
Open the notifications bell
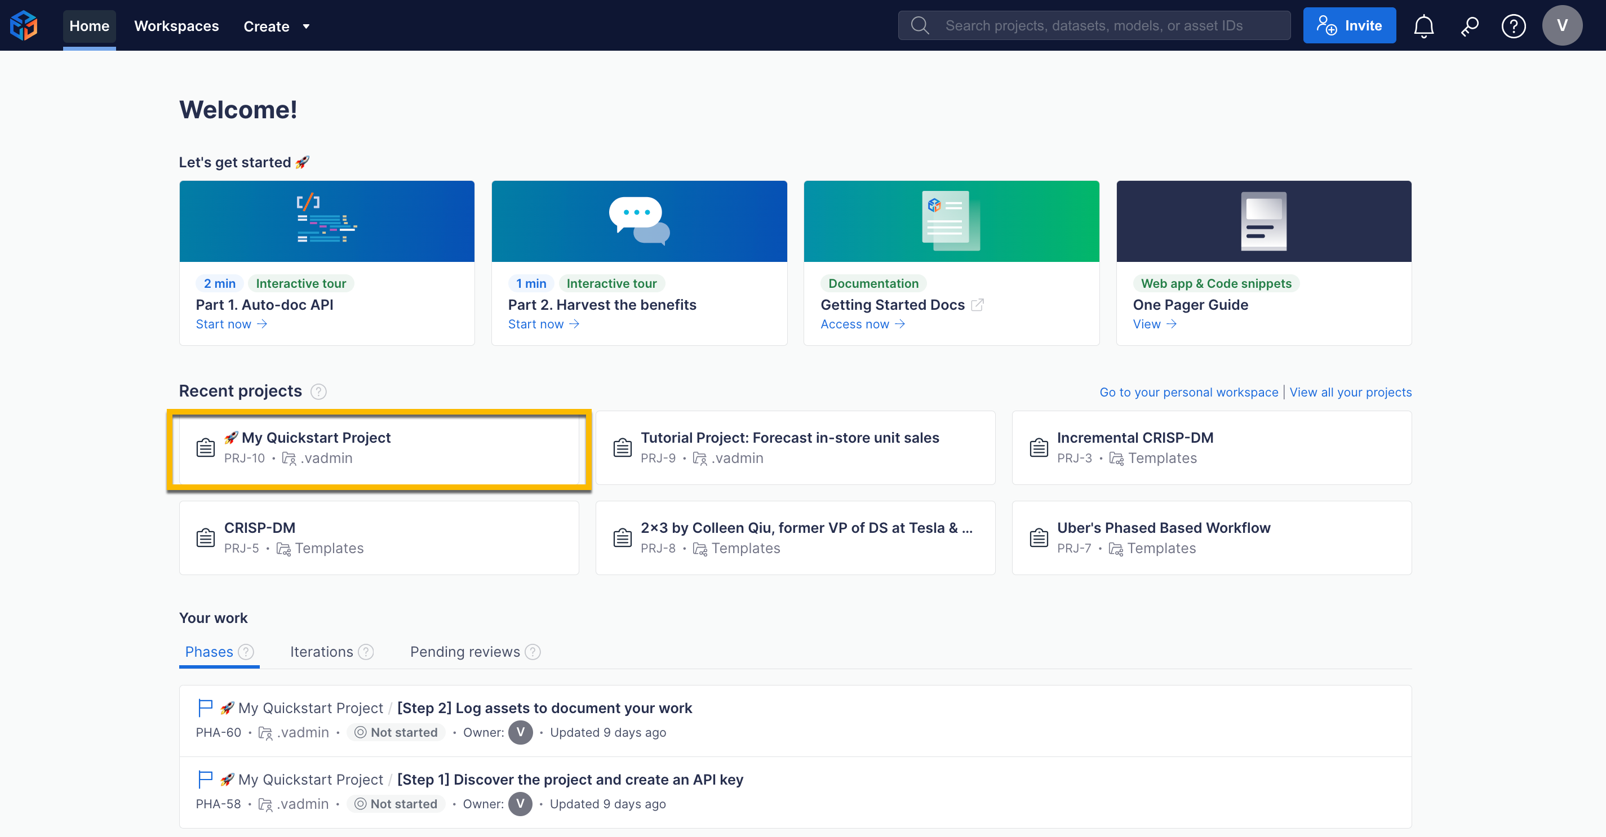[1423, 25]
